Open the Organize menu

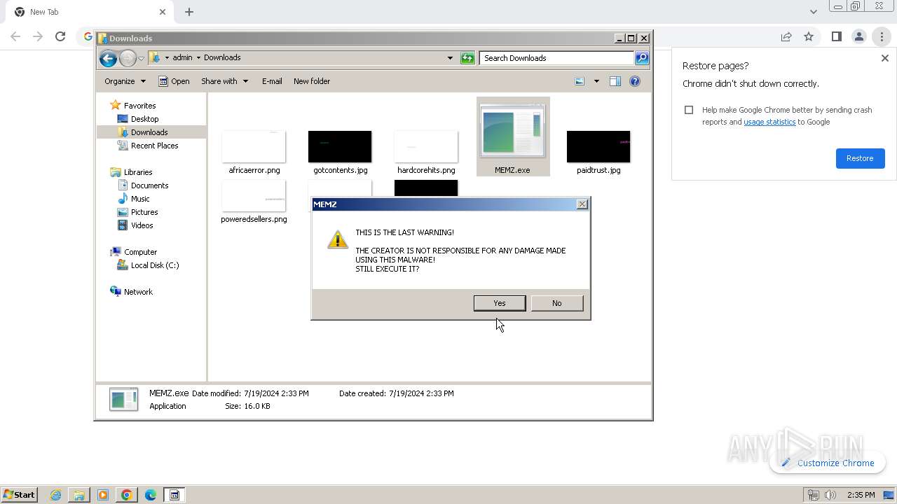coord(125,81)
